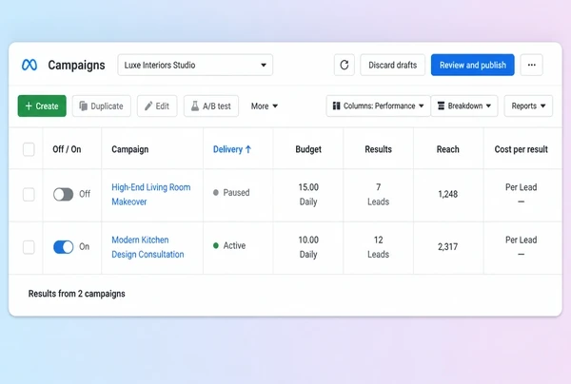
Task: Sort by the Delivery column header
Action: [232, 149]
